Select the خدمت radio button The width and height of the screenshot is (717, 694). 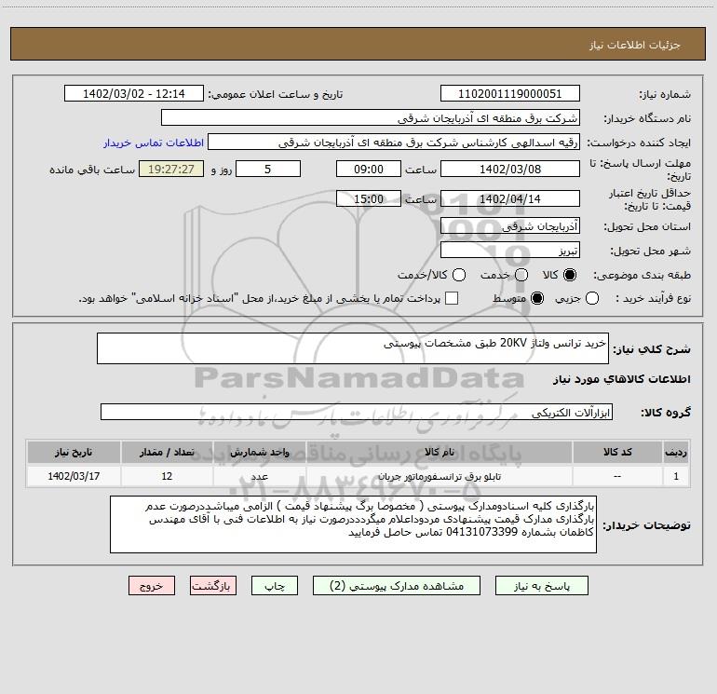click(521, 275)
